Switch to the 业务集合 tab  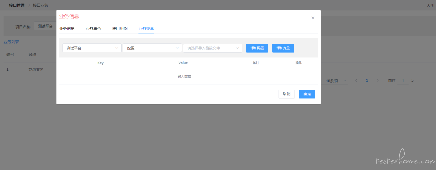[x=93, y=29]
